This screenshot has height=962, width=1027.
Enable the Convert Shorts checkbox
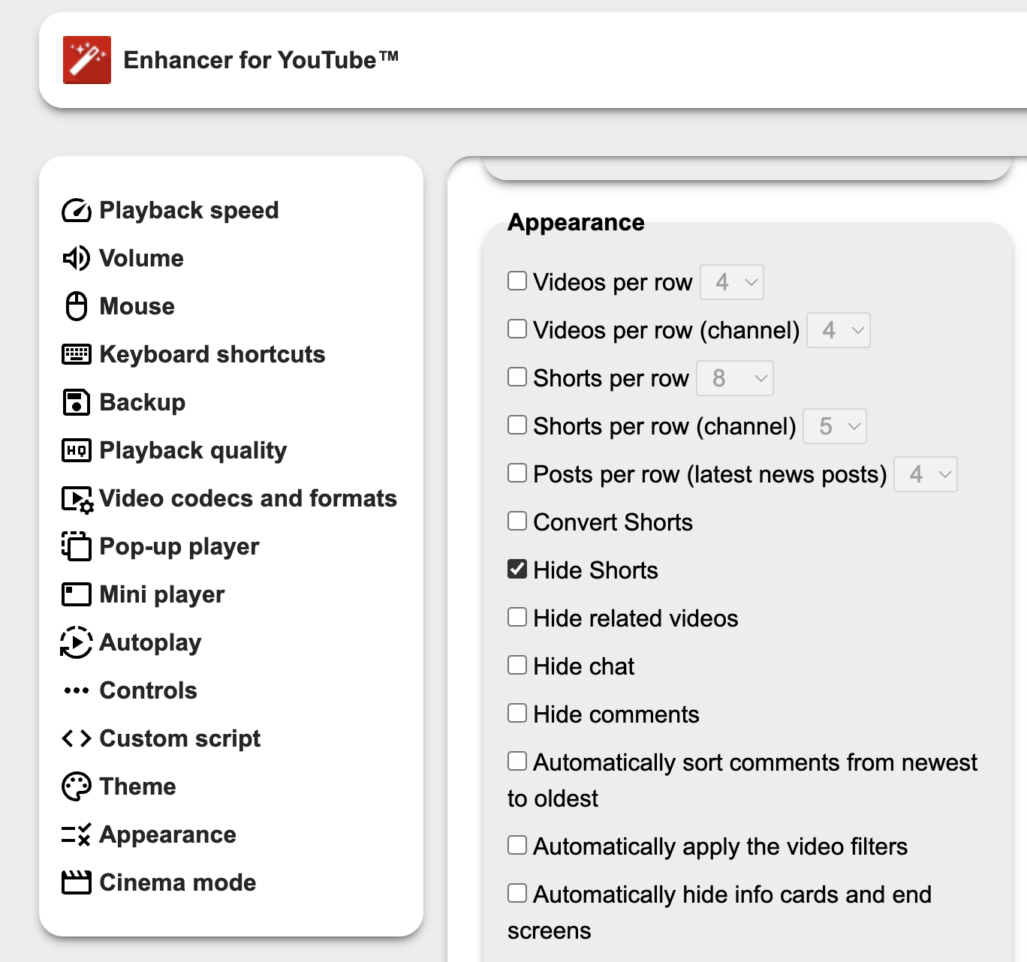coord(517,522)
